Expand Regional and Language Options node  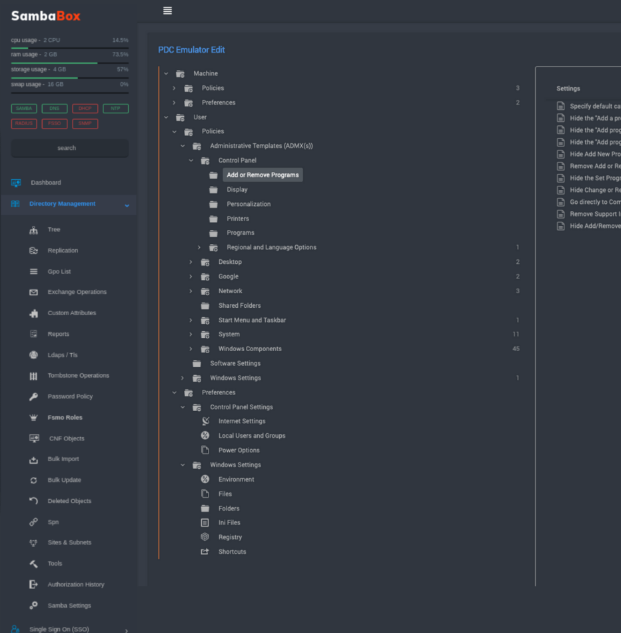[199, 248]
